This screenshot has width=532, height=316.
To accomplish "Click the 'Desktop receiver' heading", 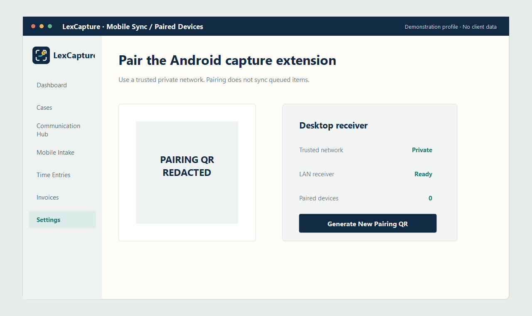I will pyautogui.click(x=333, y=126).
